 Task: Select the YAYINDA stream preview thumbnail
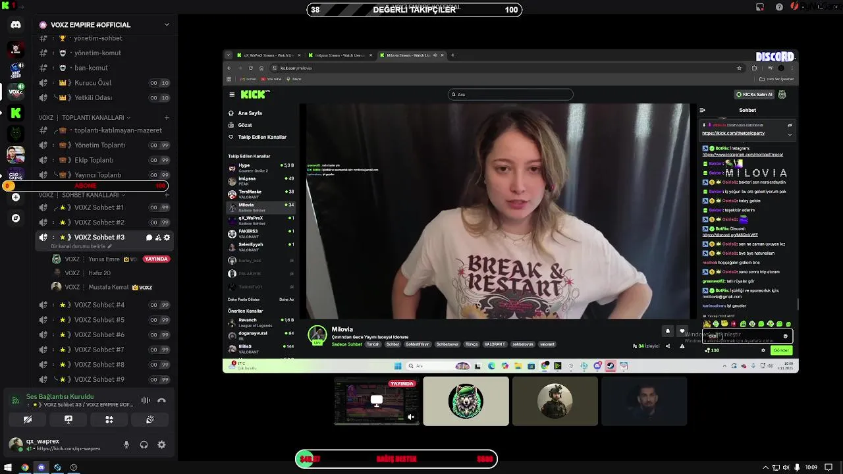coord(377,401)
